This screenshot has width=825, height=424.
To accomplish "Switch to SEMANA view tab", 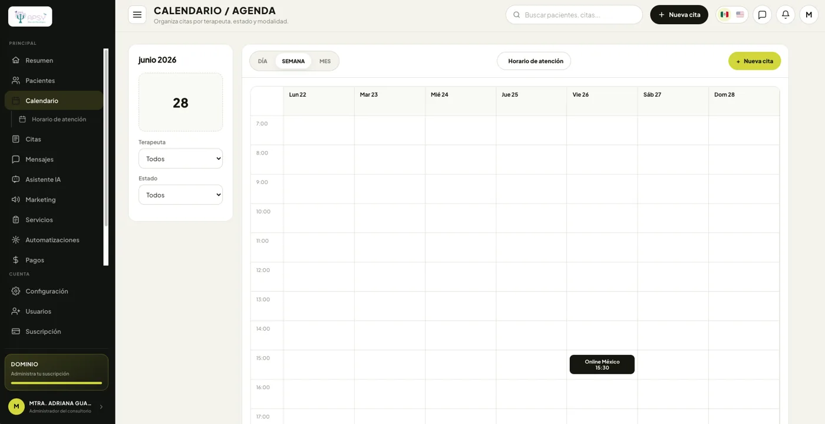I will tap(293, 61).
